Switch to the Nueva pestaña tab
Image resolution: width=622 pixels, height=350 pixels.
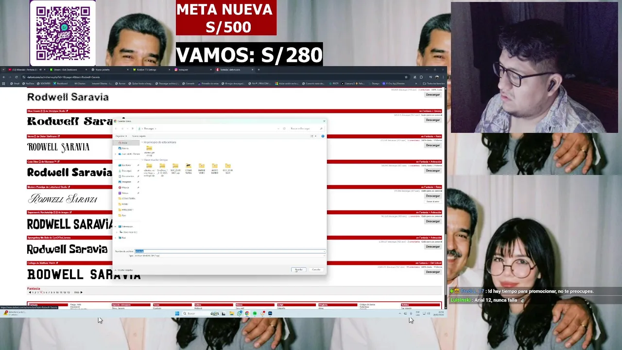tap(109, 70)
